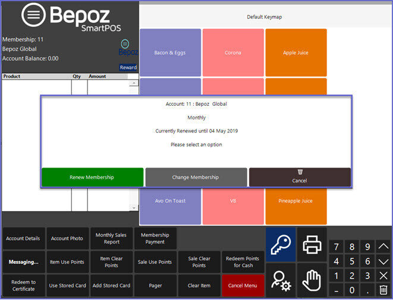393x300 pixels.
Task: Open Account Details function
Action: [x=24, y=238]
